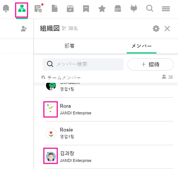This screenshot has width=178, height=169.
Task: Select the メンバー tab
Action: 142,46
